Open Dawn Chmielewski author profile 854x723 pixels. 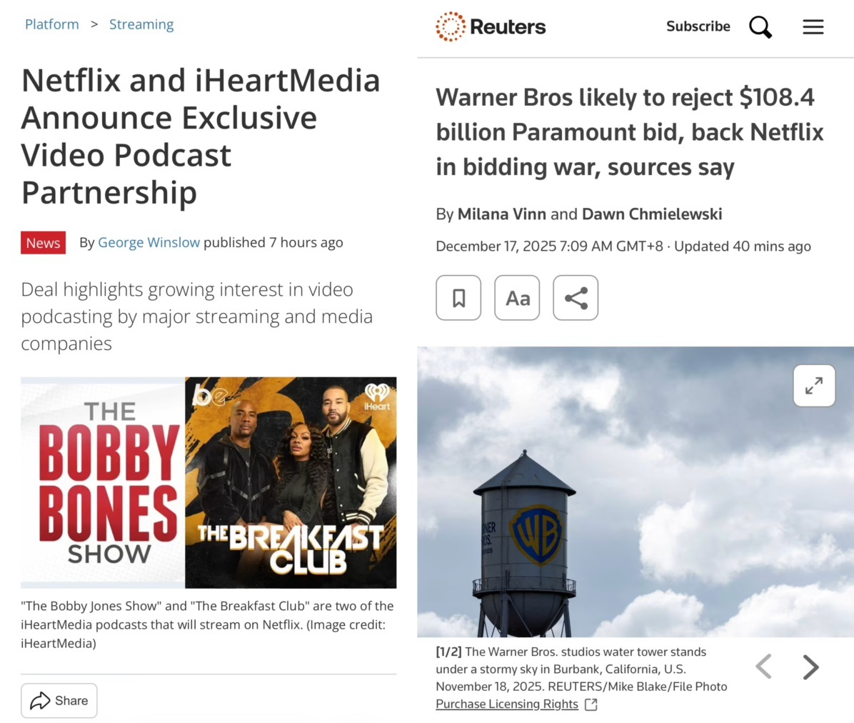point(651,214)
